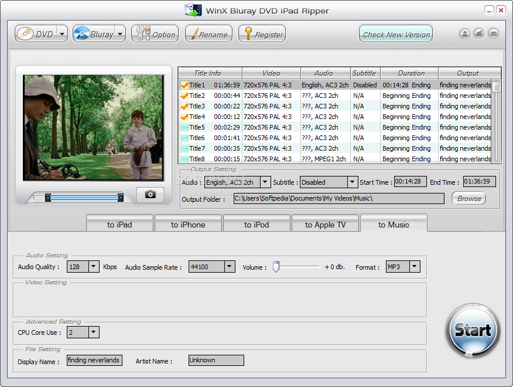Uncheck the Title2 checkbox
The image size is (513, 387).
click(x=184, y=96)
